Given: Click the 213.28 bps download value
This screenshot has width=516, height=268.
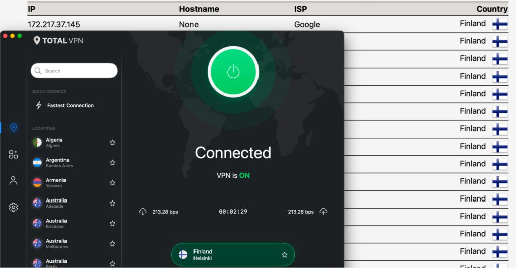Looking at the screenshot, I should (x=165, y=212).
